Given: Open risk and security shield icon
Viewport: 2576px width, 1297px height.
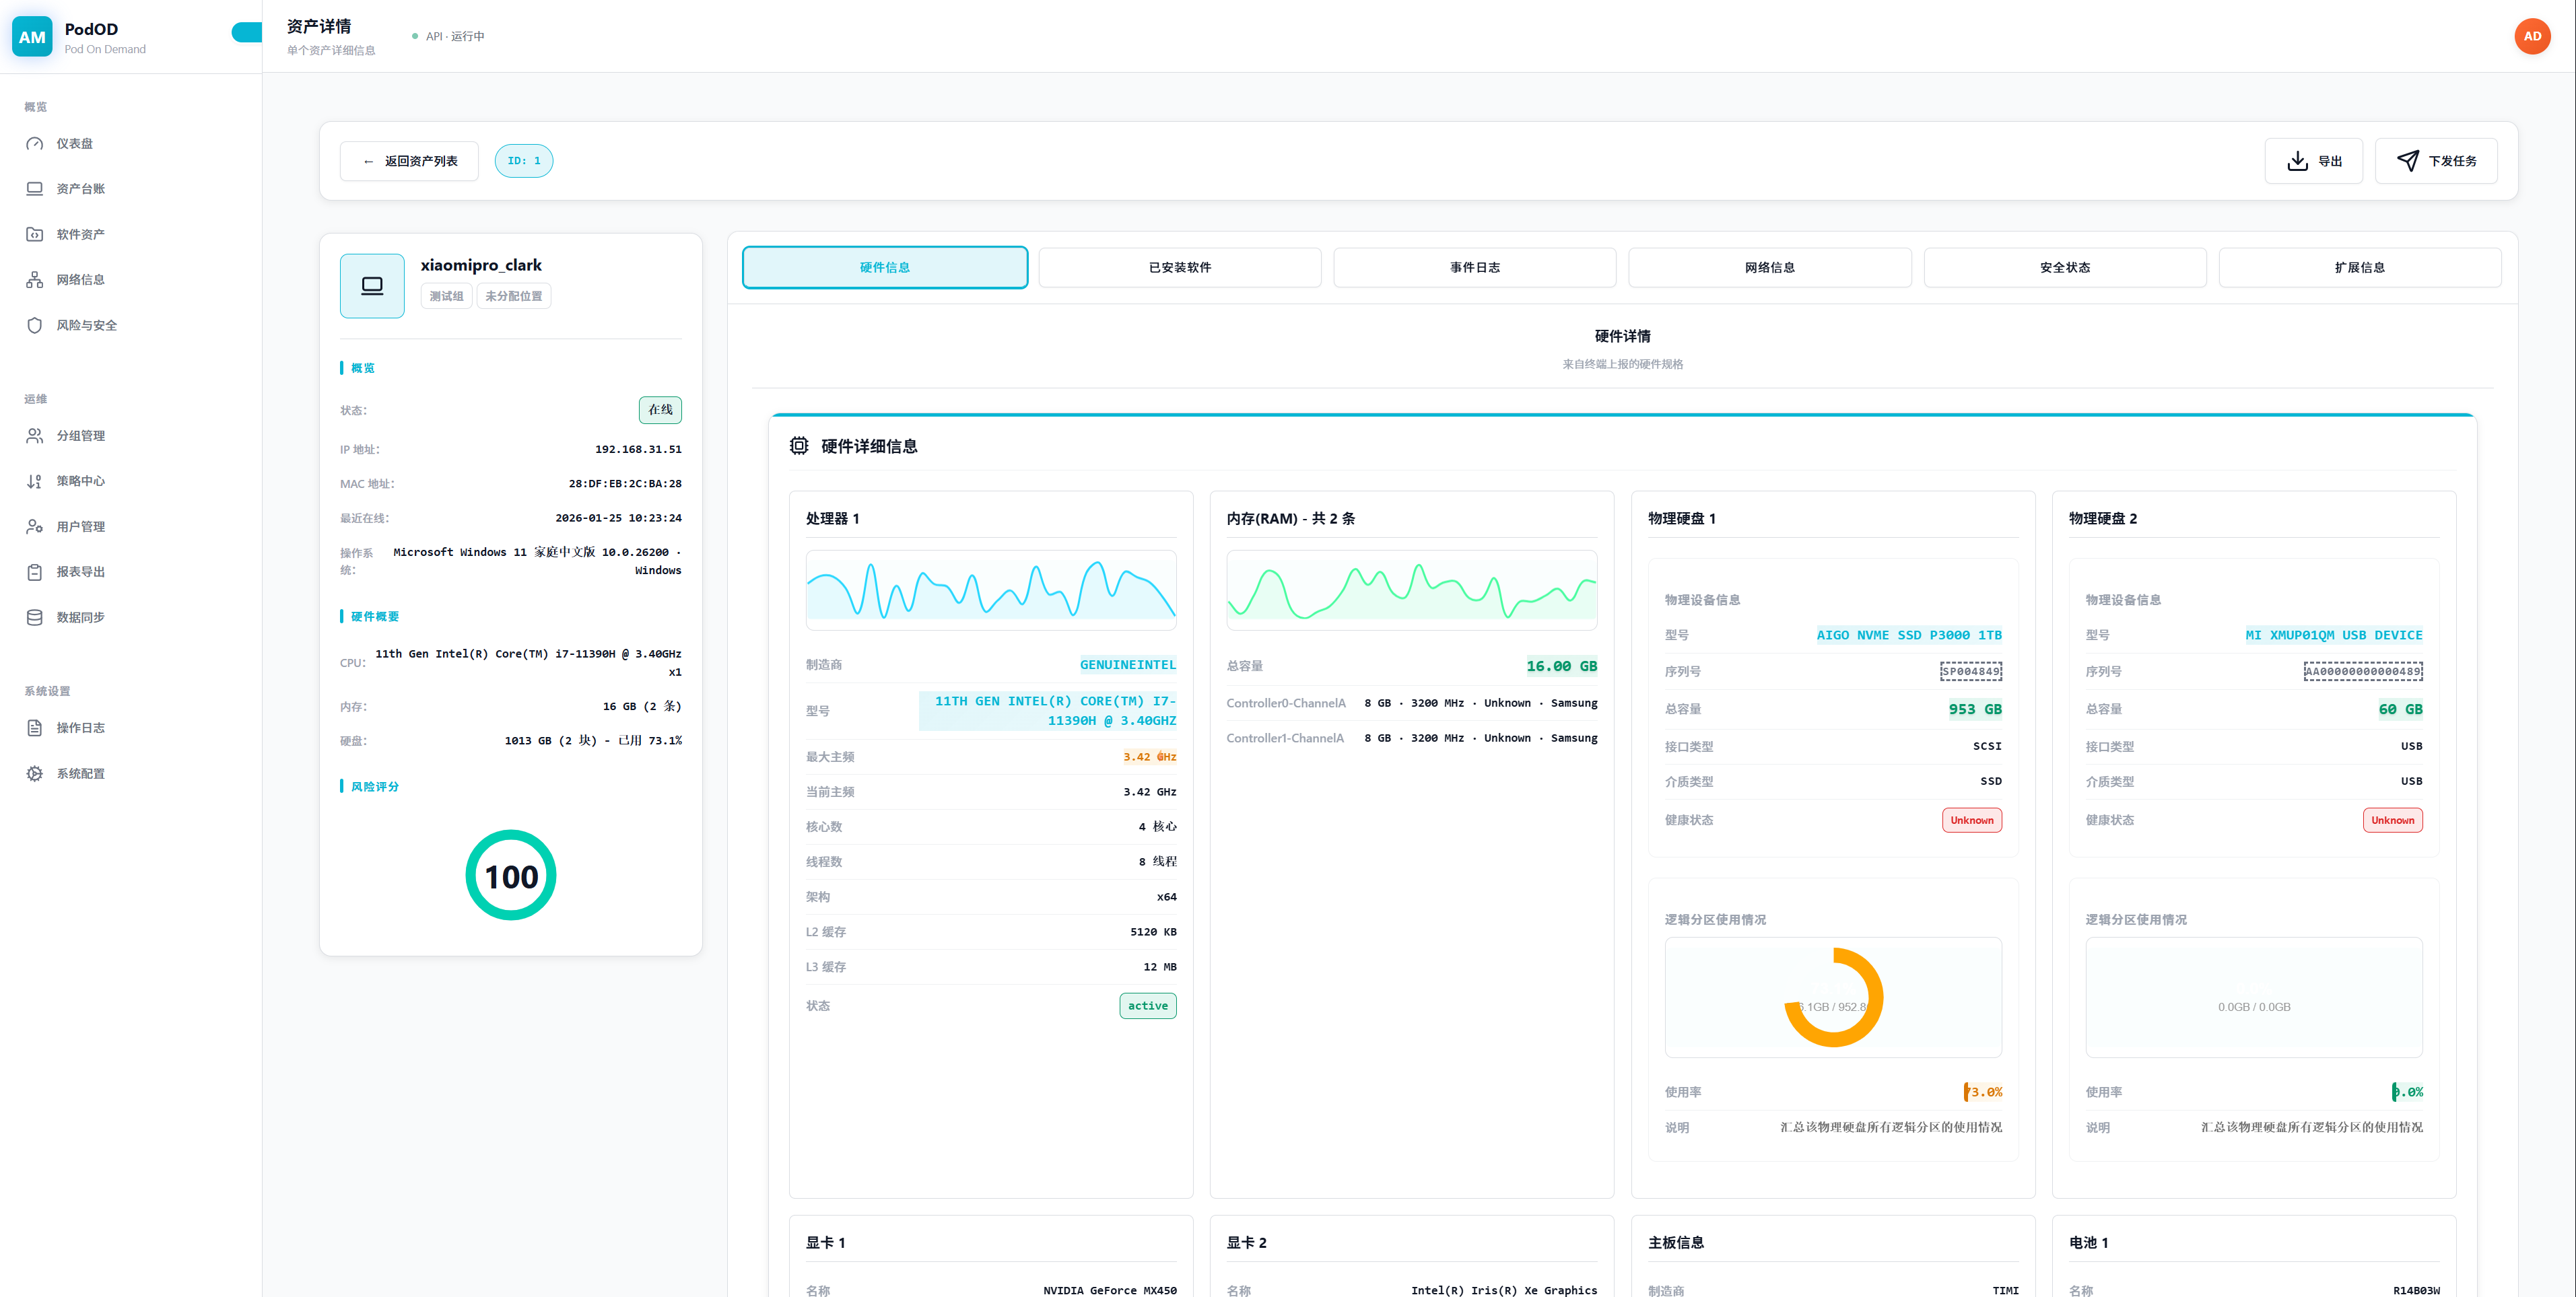Looking at the screenshot, I should tap(35, 325).
